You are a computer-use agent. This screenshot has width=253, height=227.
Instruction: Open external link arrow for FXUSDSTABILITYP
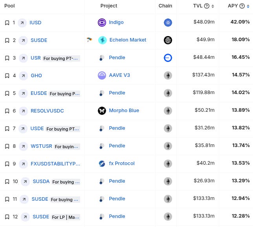tap(23, 164)
